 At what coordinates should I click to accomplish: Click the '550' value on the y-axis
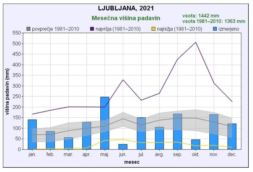point(16,33)
